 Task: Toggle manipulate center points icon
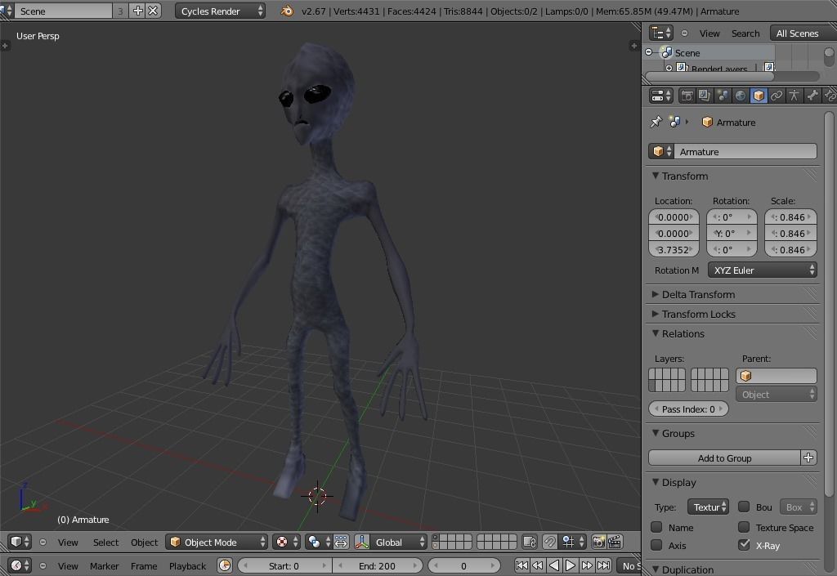(341, 542)
